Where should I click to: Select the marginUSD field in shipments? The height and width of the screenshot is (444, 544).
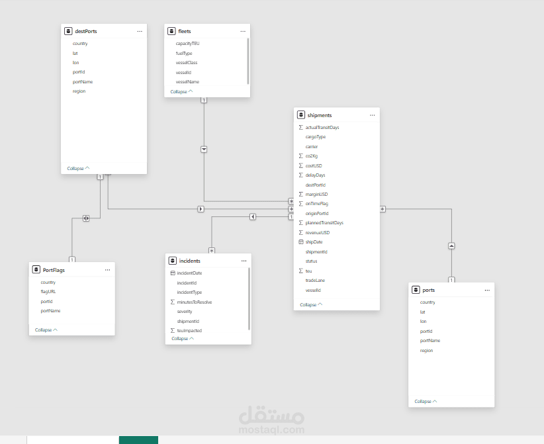(316, 195)
